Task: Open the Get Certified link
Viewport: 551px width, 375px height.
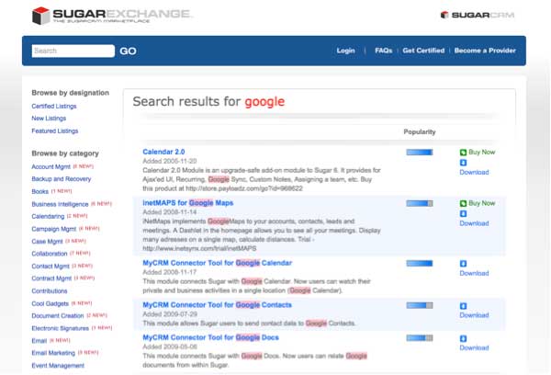Action: click(x=423, y=51)
